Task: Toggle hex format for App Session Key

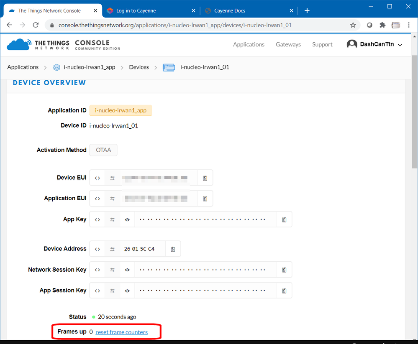Action: (x=97, y=291)
